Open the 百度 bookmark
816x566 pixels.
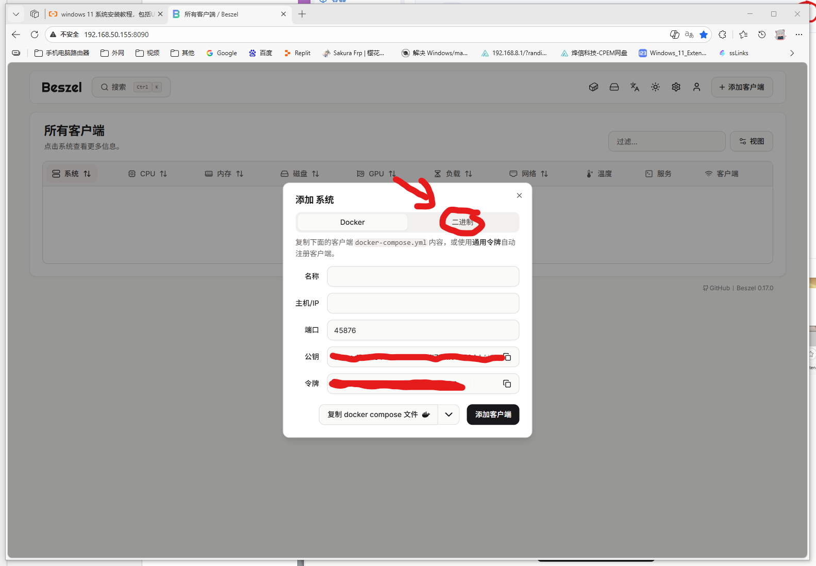260,53
